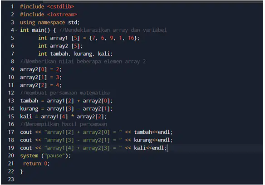Click the string "array1[3] - array2[1] = "
The image size is (265, 185).
coord(83,140)
